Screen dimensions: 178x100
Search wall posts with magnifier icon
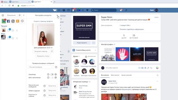(157, 75)
